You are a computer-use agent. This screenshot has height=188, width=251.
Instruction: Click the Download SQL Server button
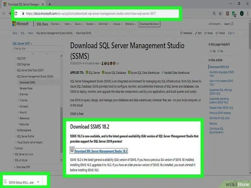pyautogui.click(x=149, y=24)
